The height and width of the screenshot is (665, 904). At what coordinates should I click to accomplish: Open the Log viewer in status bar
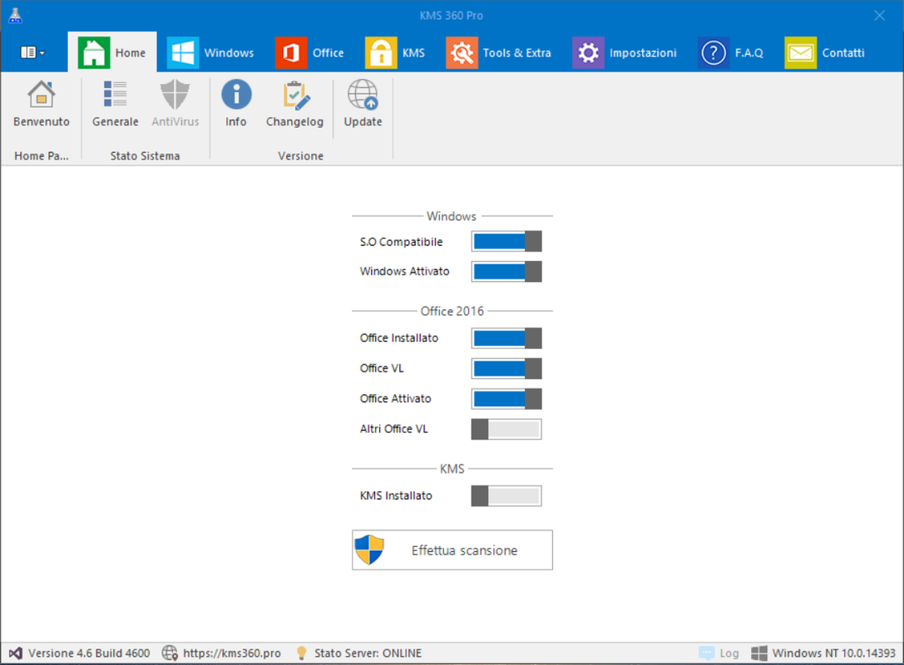(719, 653)
